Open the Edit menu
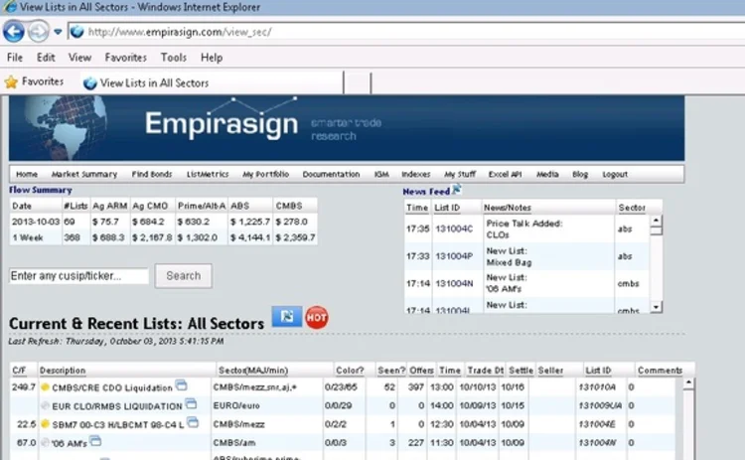Viewport: 745px width, 460px height. tap(46, 58)
